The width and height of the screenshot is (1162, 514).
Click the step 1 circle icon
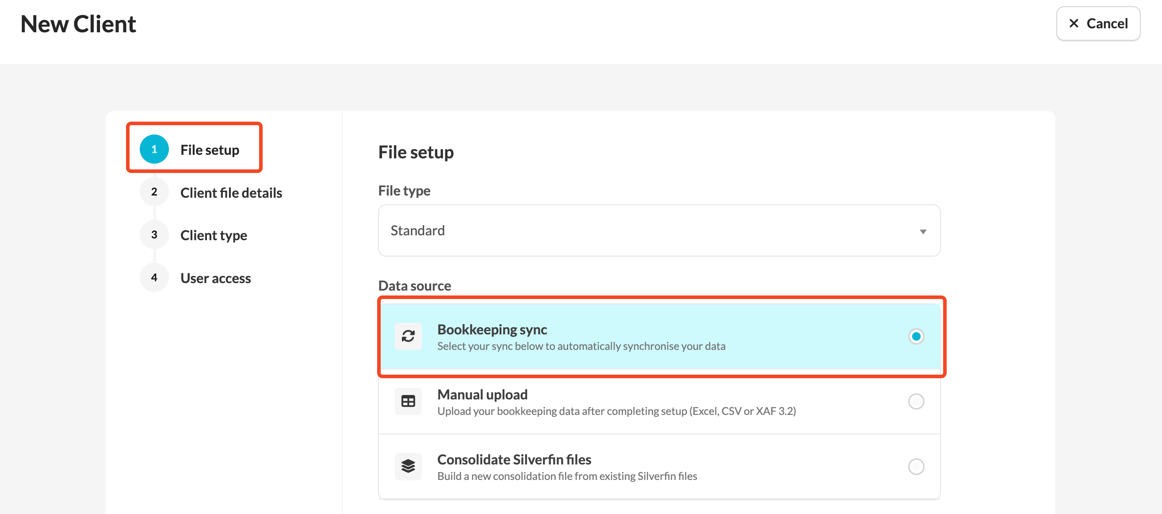pyautogui.click(x=154, y=149)
